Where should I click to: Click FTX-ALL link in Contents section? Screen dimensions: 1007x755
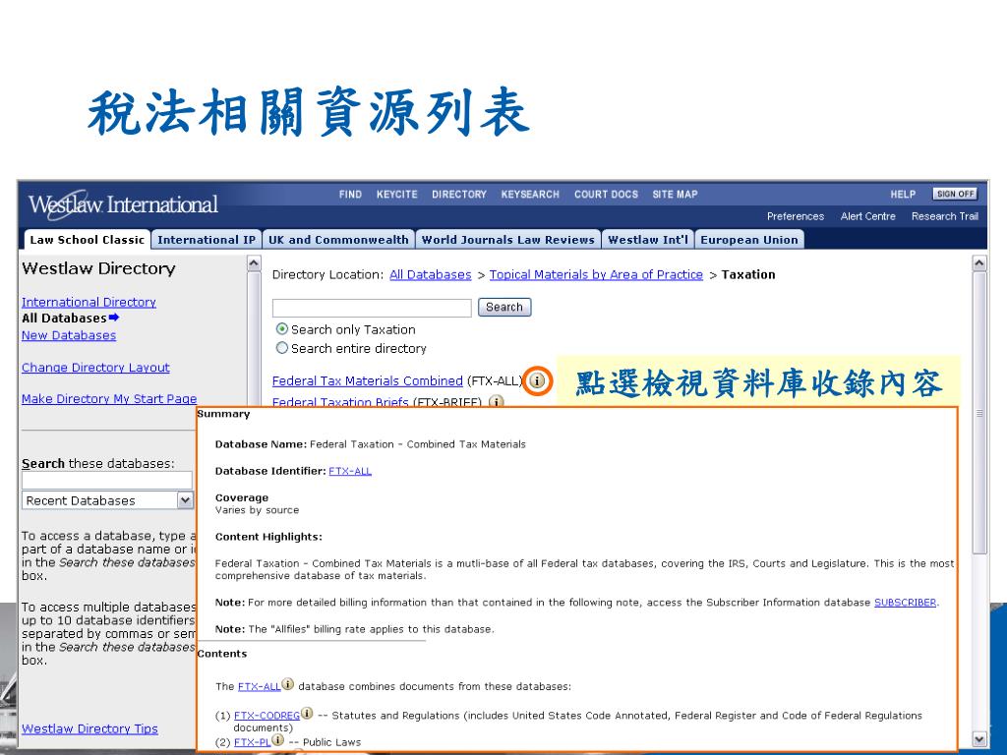260,686
